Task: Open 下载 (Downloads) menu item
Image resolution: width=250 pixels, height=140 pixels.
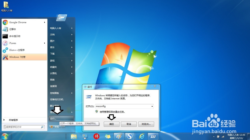Action: tap(61, 54)
